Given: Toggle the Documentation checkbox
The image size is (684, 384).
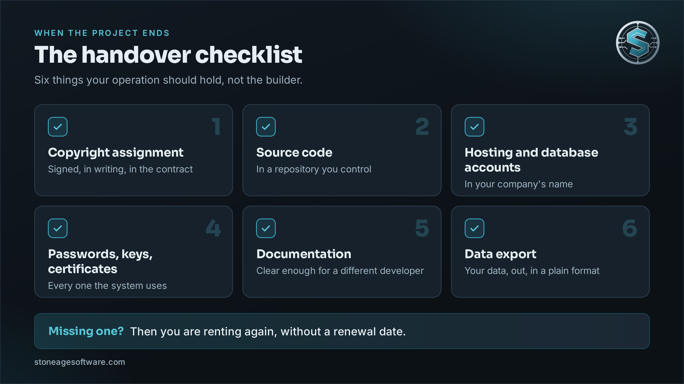Looking at the screenshot, I should (x=266, y=228).
